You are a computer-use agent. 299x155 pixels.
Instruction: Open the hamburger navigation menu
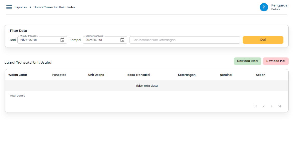point(9,7)
